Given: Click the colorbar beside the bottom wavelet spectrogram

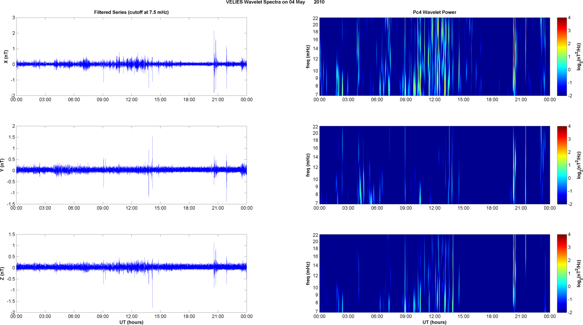Looking at the screenshot, I should tap(562, 273).
